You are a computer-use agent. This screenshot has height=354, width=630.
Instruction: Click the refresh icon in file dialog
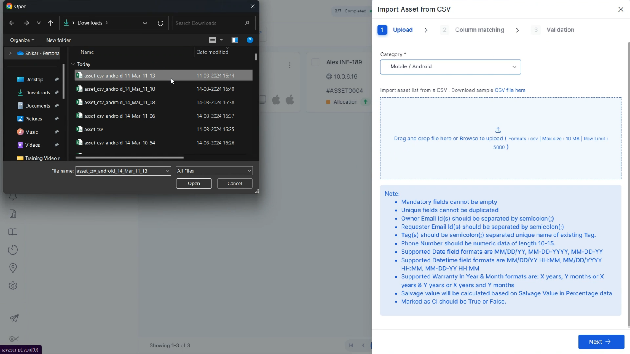pos(161,23)
